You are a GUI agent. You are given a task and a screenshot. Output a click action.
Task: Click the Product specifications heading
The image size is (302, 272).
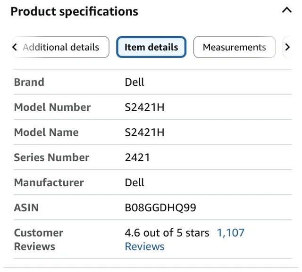point(75,11)
